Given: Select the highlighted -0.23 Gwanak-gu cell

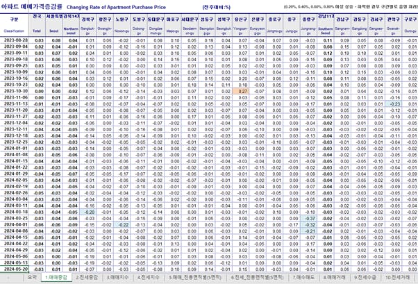Looking at the screenshot, I should pos(393,103).
